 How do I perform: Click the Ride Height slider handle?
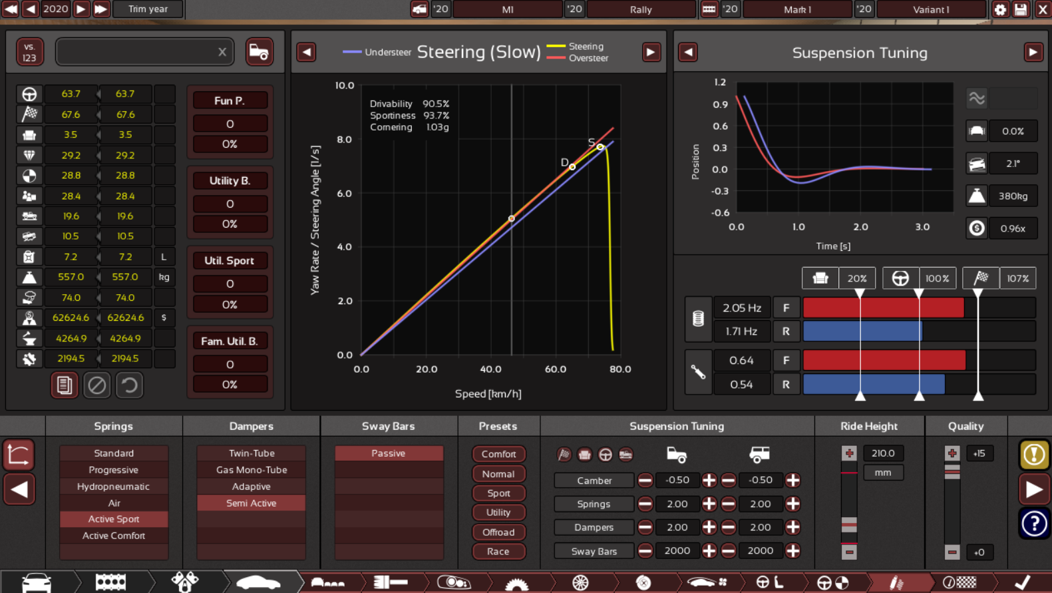click(x=849, y=524)
